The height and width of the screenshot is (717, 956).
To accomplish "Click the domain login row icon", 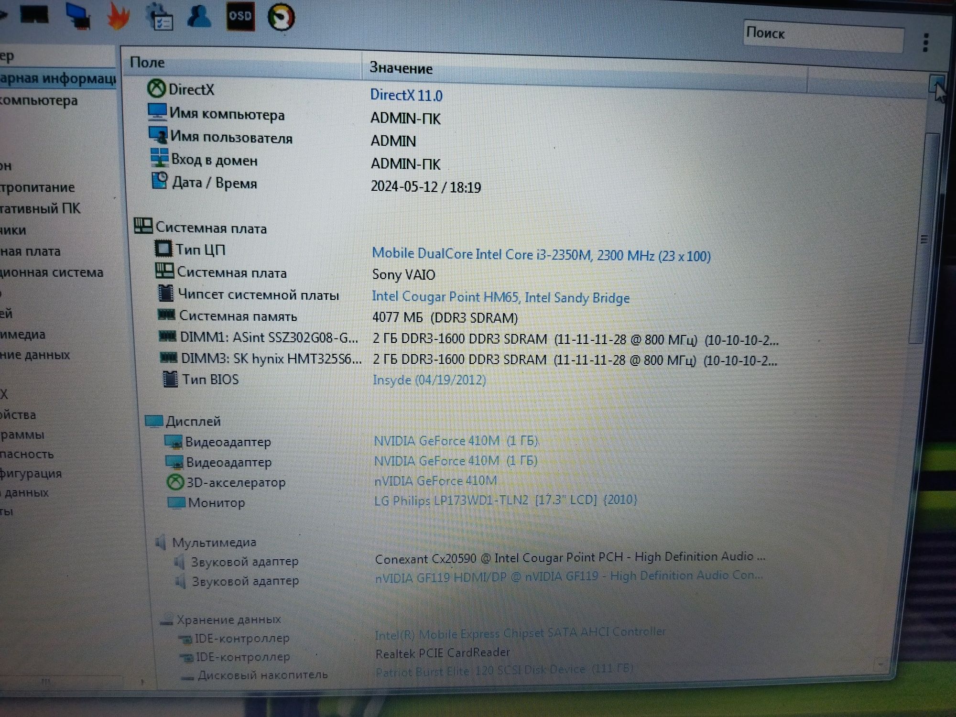I will click(x=159, y=157).
